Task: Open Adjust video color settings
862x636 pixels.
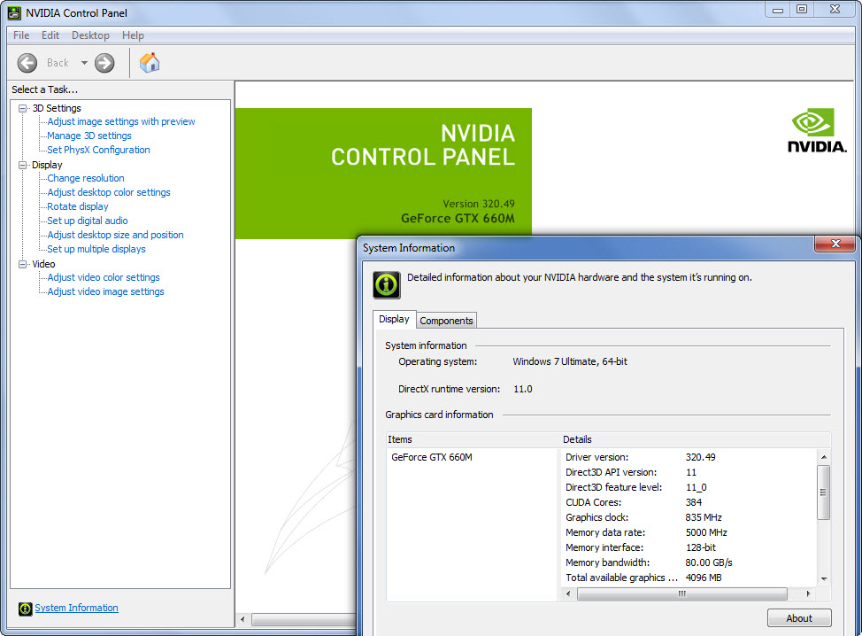Action: point(104,278)
